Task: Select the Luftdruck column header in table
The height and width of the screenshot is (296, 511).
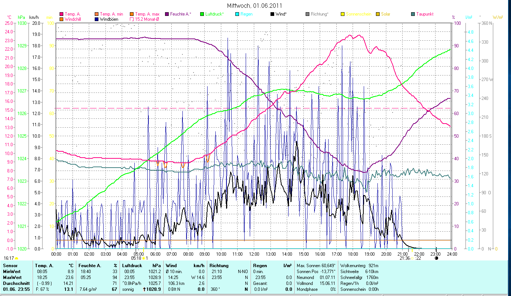Action: (131, 266)
